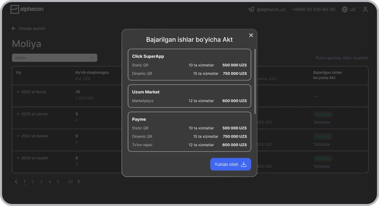This screenshot has width=379, height=206.
Task: Click the 600 000 UZS amount for Marketpleys
Action: click(234, 101)
